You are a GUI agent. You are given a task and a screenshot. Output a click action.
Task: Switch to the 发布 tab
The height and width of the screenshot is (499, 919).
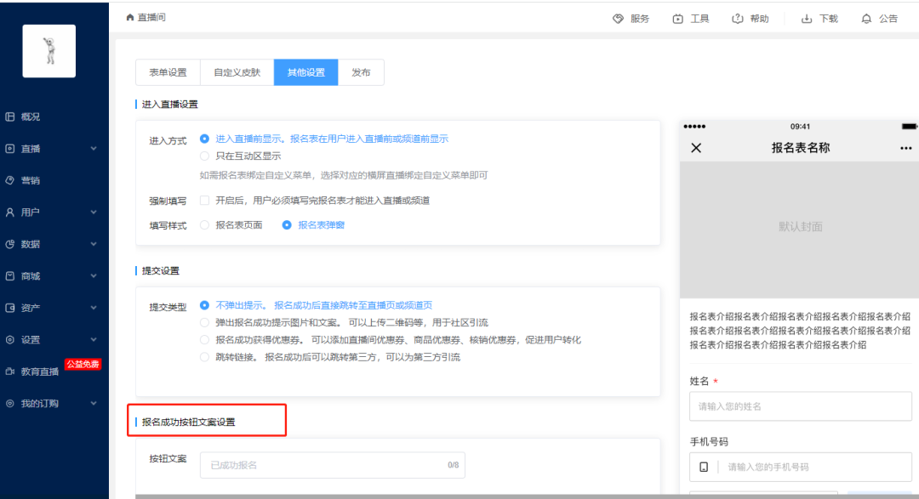click(361, 72)
